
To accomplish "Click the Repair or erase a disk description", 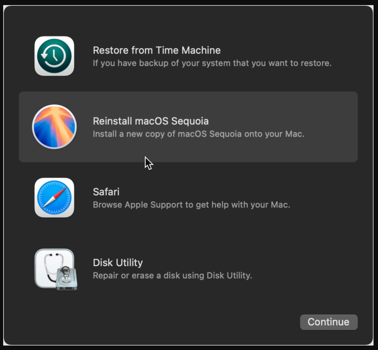I will pos(172,275).
